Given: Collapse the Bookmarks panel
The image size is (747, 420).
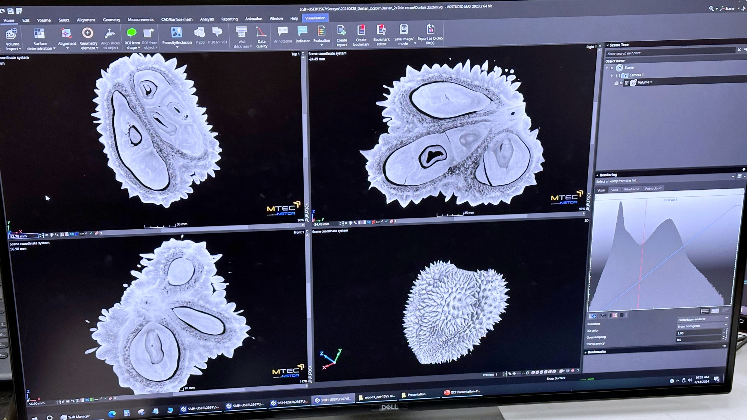Looking at the screenshot, I should (586, 352).
